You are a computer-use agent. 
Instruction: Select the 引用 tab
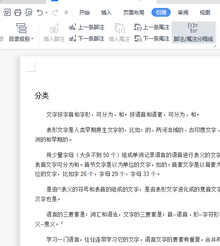coord(161,12)
